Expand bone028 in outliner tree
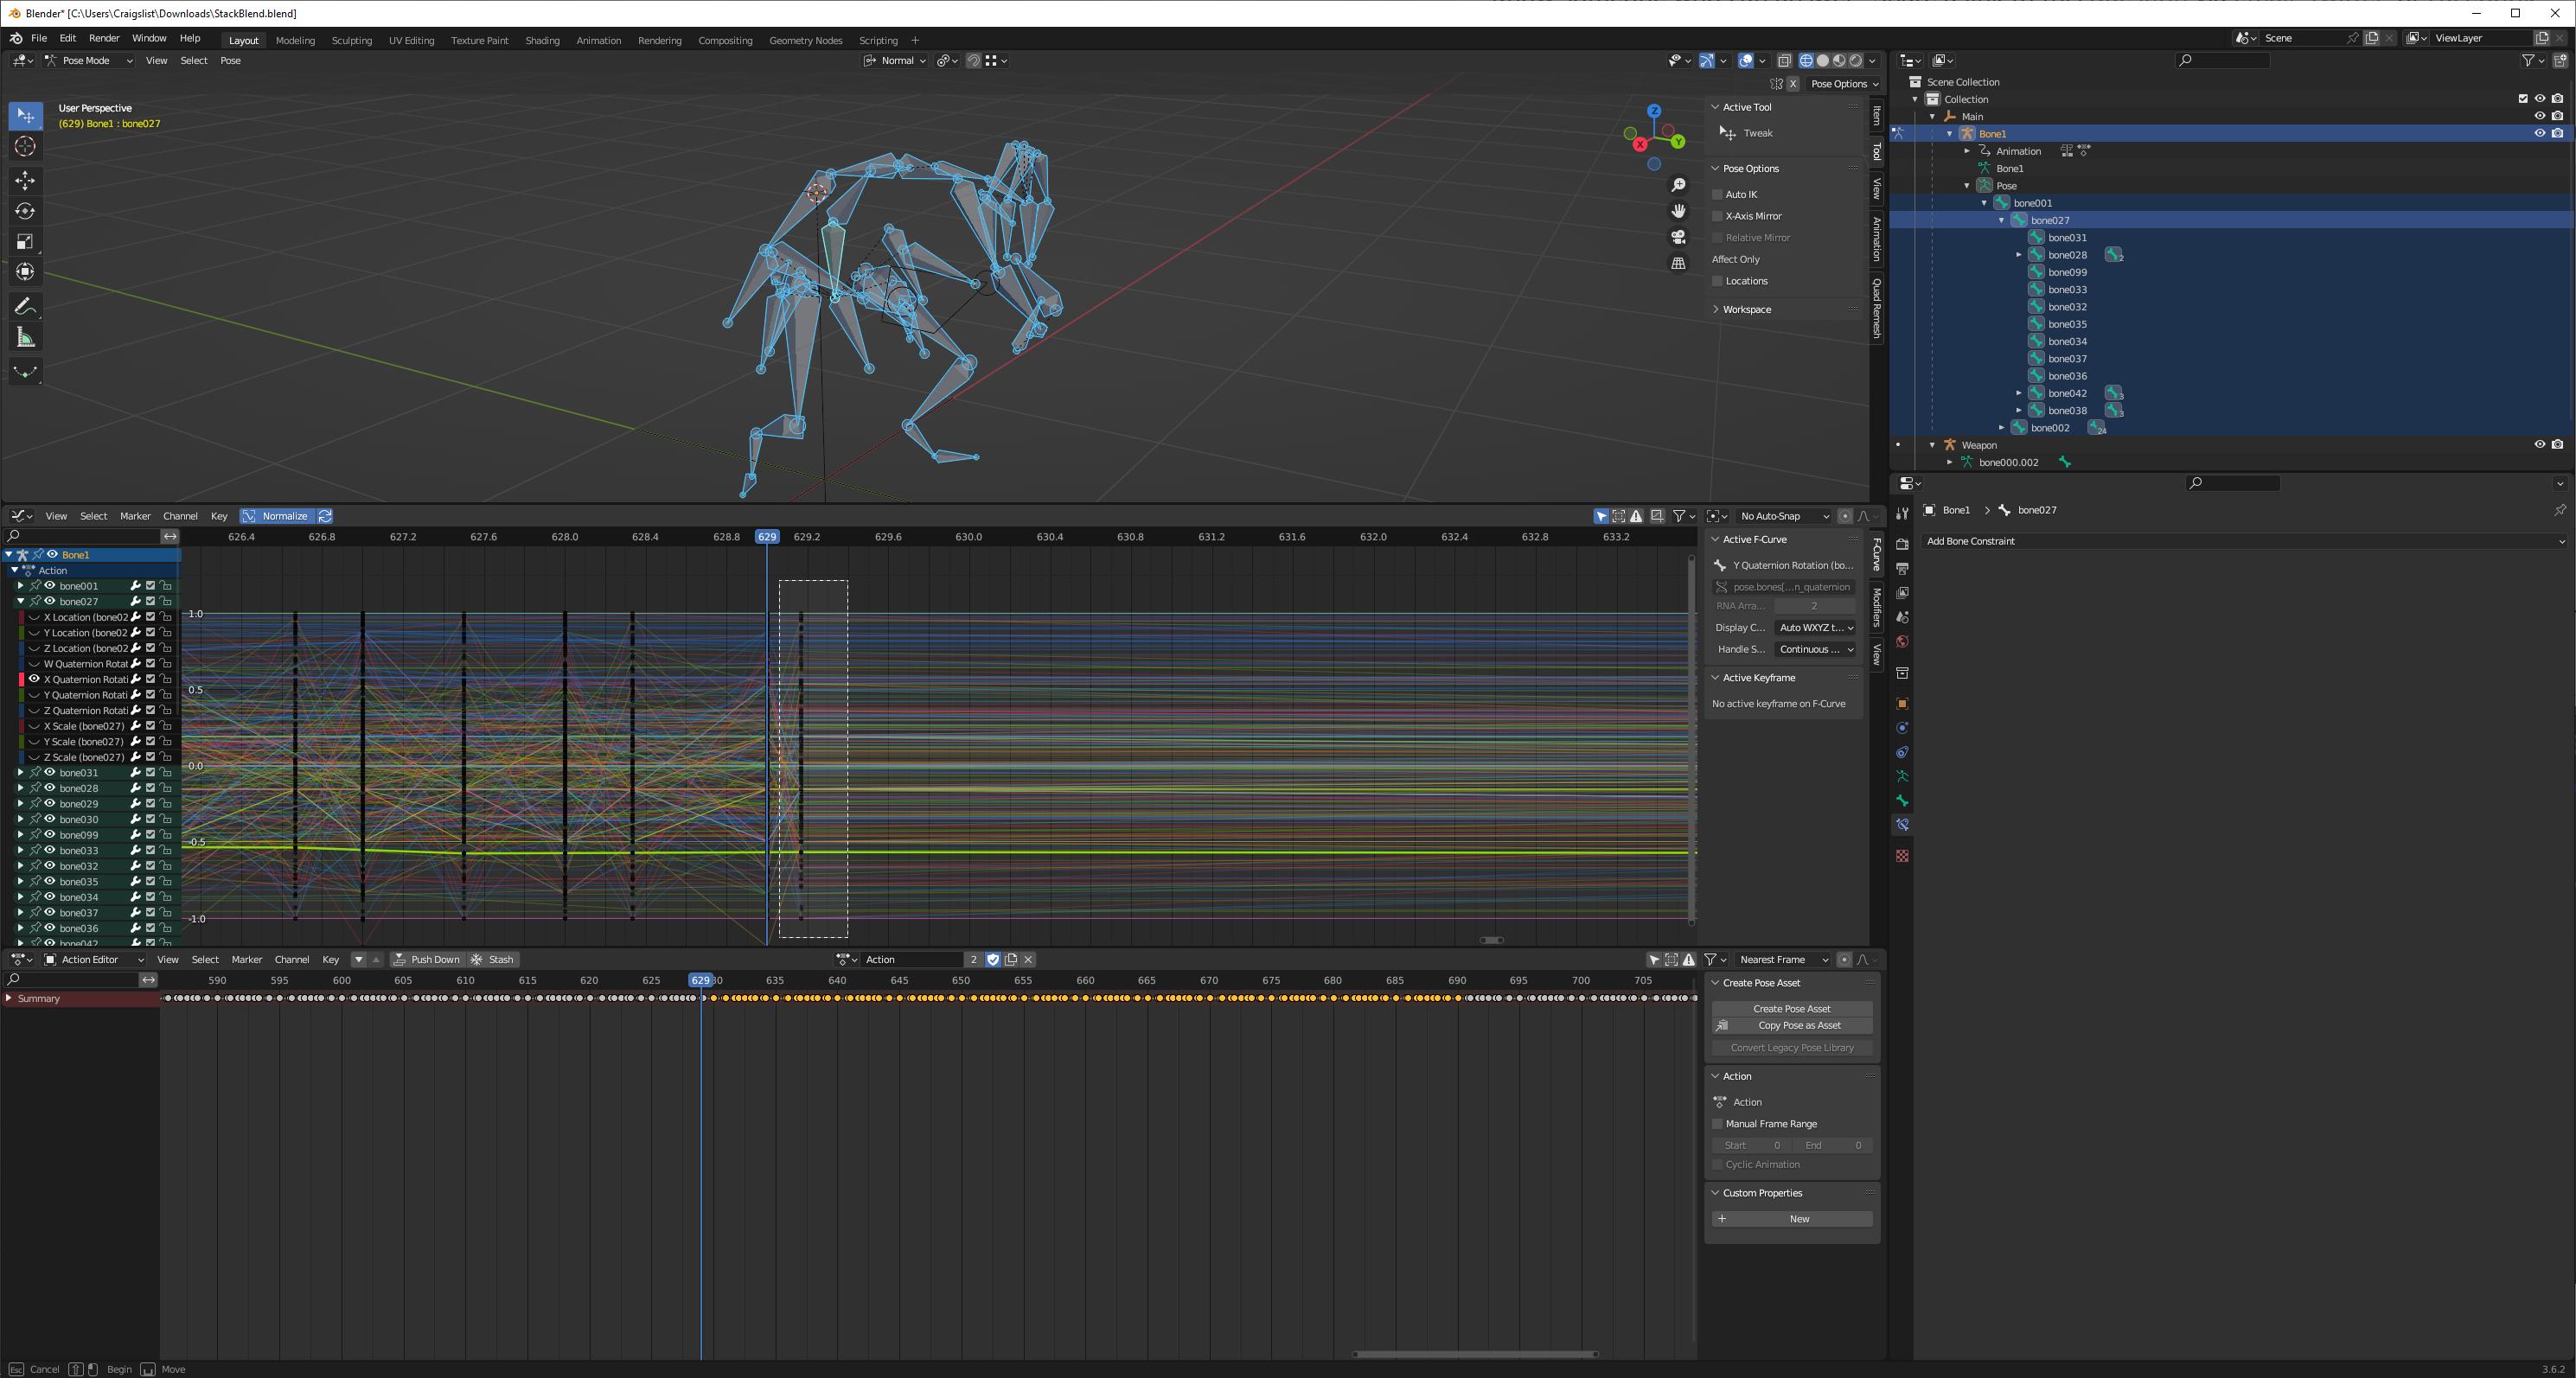The height and width of the screenshot is (1378, 2576). pyautogui.click(x=2018, y=255)
